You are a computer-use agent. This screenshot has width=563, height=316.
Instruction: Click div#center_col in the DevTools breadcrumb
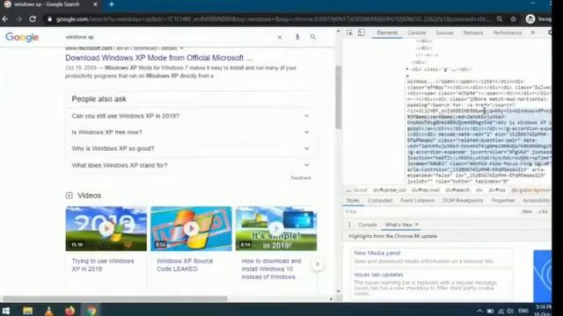389,190
